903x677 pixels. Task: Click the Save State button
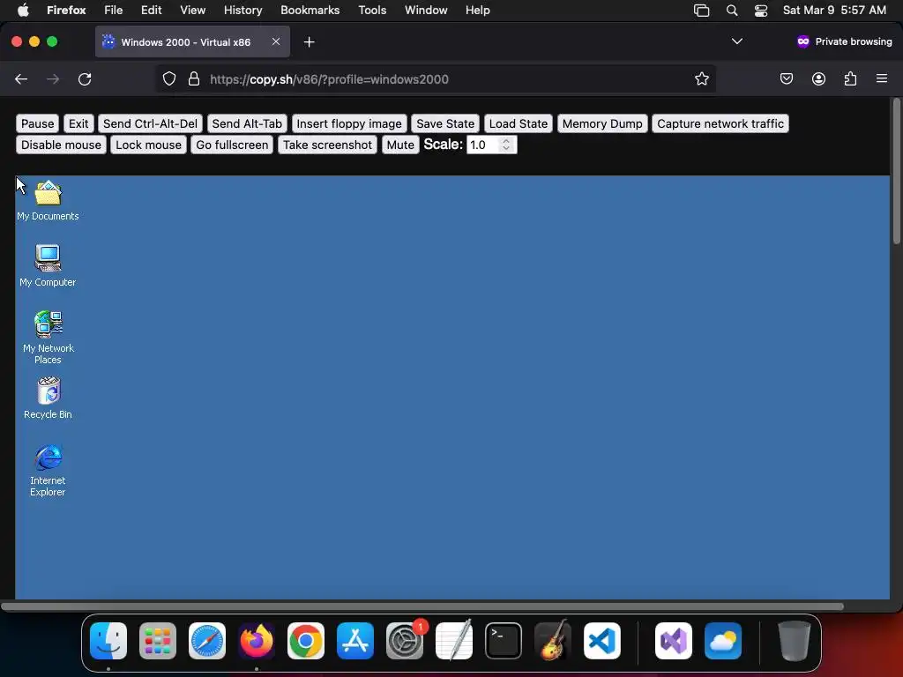coord(445,123)
